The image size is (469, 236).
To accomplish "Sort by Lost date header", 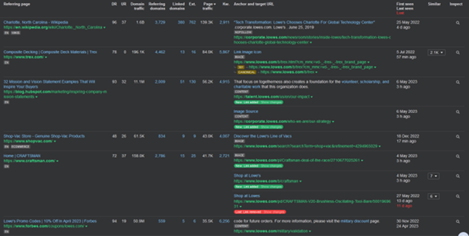I will point(400,13).
